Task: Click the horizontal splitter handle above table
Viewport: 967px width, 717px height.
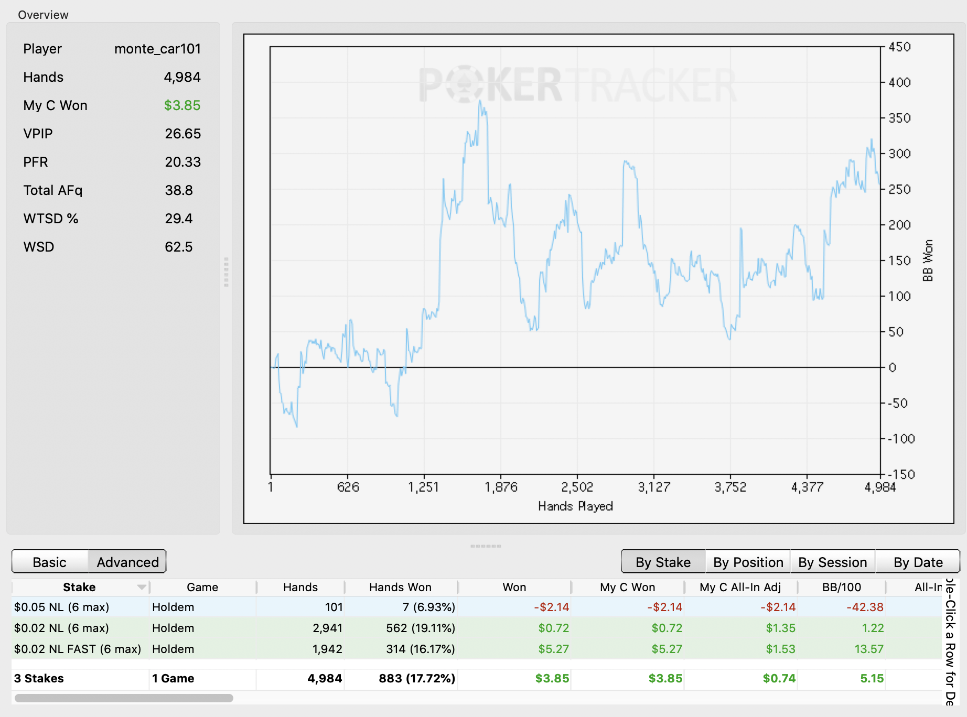Action: coord(486,546)
